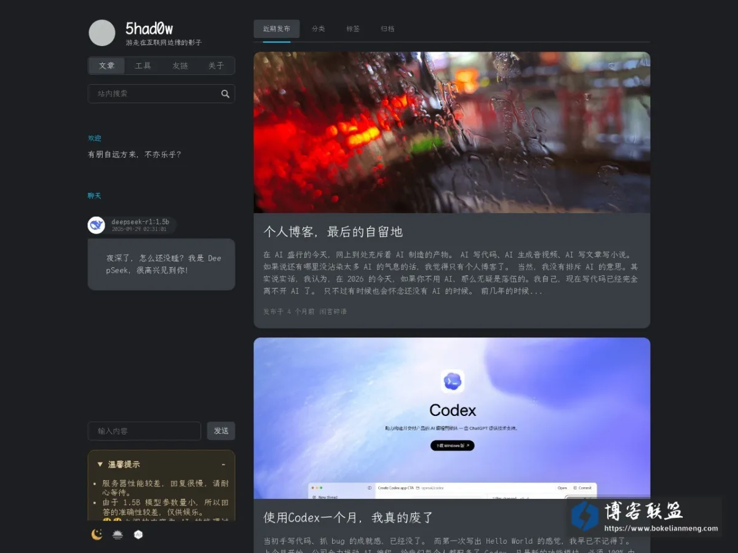The width and height of the screenshot is (738, 553).
Task: Open the 个人博客，最后的自留地 post title
Action: (x=333, y=232)
